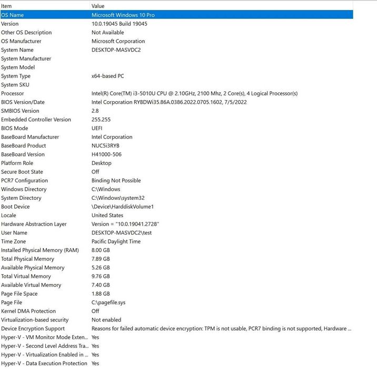The image size is (377, 369).
Task: Click the '\Device\HarddiskVolume1' value
Action: [123, 207]
